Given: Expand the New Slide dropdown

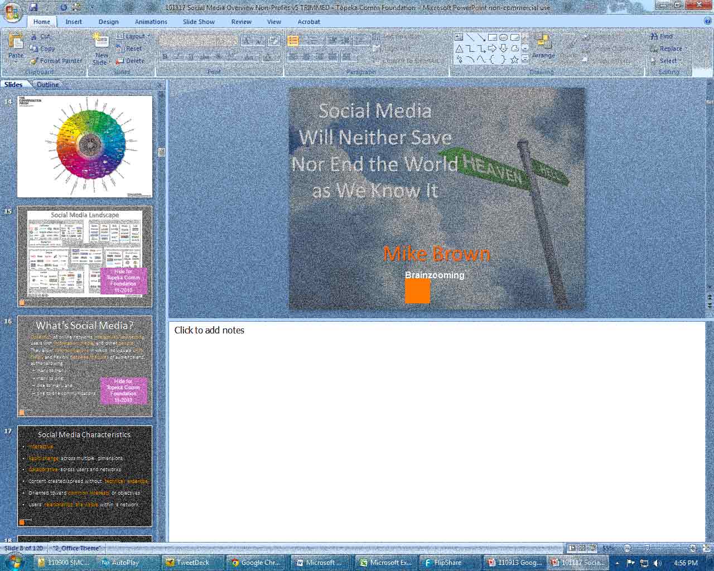Looking at the screenshot, I should click(101, 59).
